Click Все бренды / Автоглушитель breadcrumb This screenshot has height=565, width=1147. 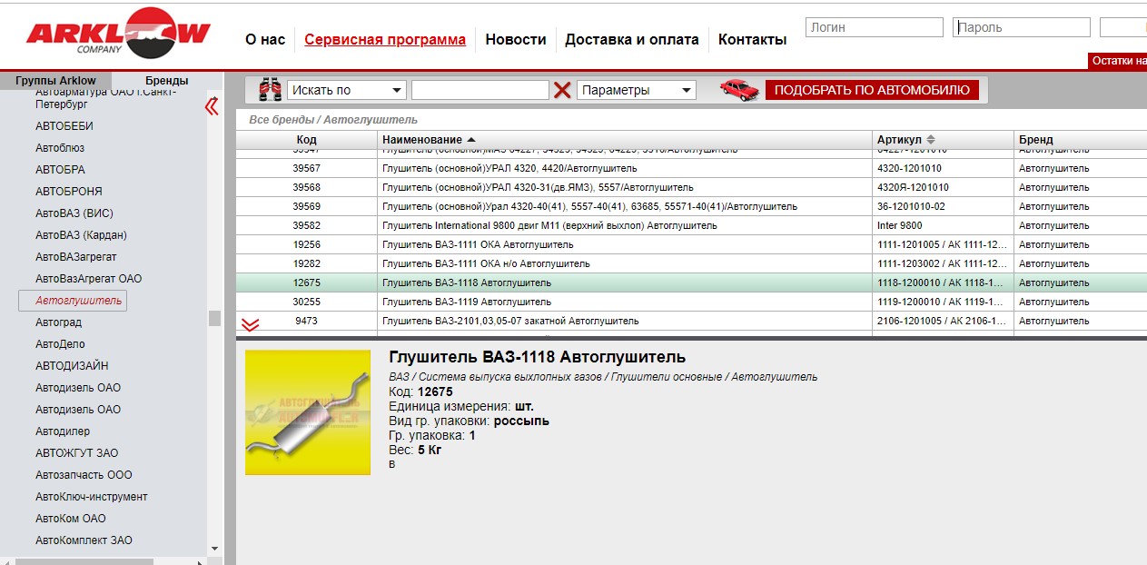click(x=333, y=120)
